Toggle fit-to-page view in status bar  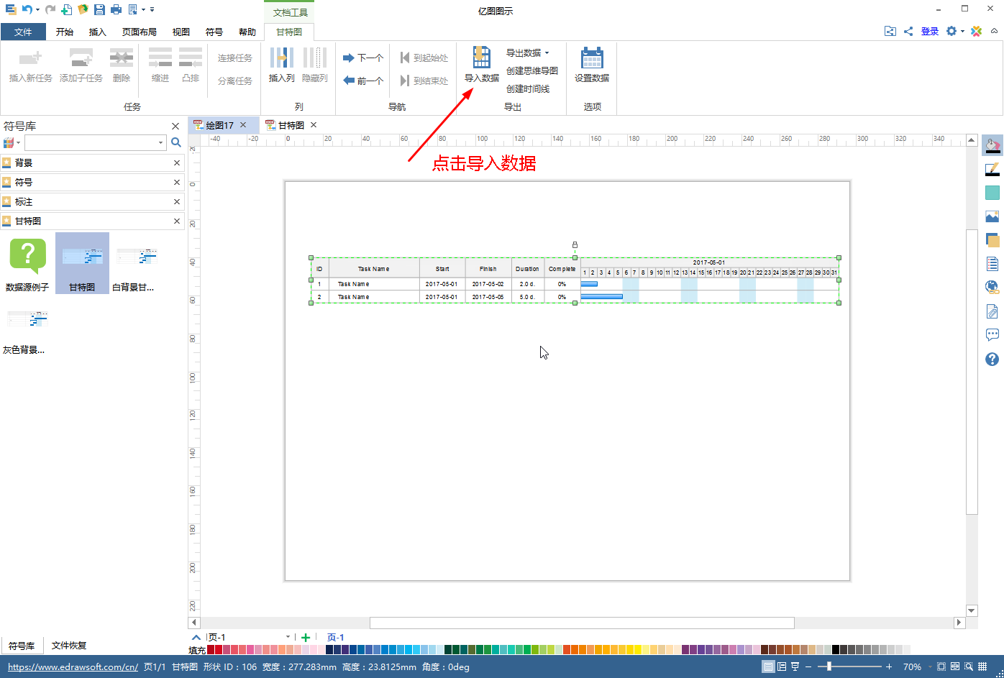941,666
